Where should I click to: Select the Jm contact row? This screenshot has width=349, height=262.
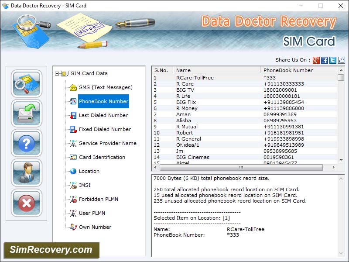pos(245,151)
